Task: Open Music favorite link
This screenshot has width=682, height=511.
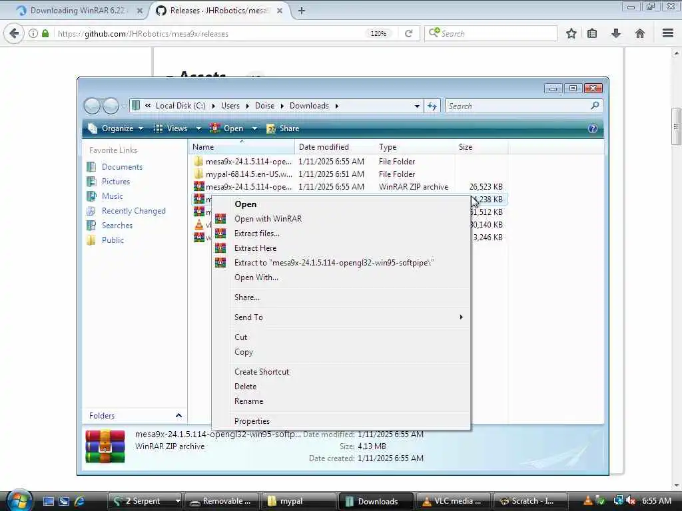Action: click(112, 196)
